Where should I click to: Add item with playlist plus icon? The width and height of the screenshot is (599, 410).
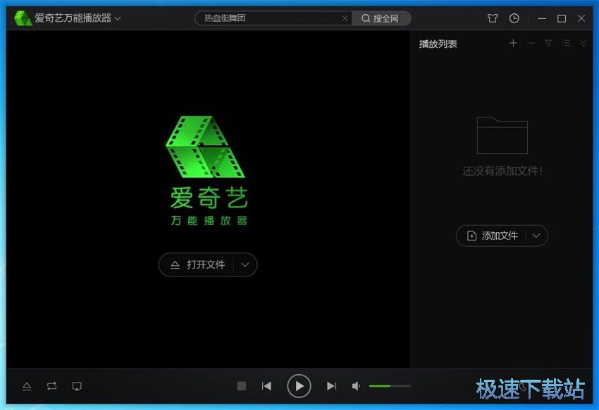click(x=513, y=43)
